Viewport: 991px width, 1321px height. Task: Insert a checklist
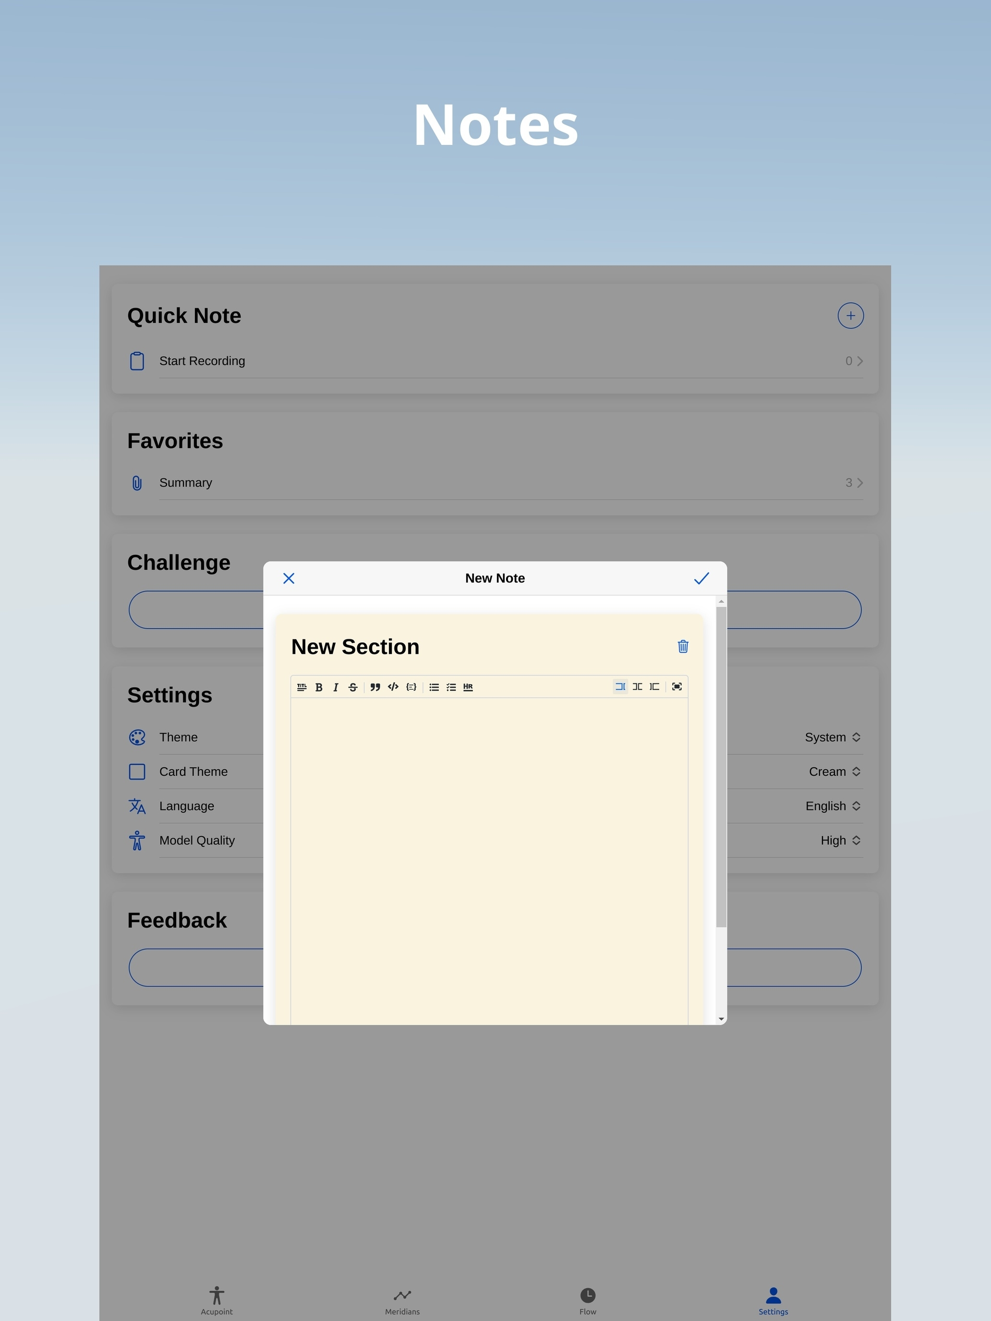451,687
